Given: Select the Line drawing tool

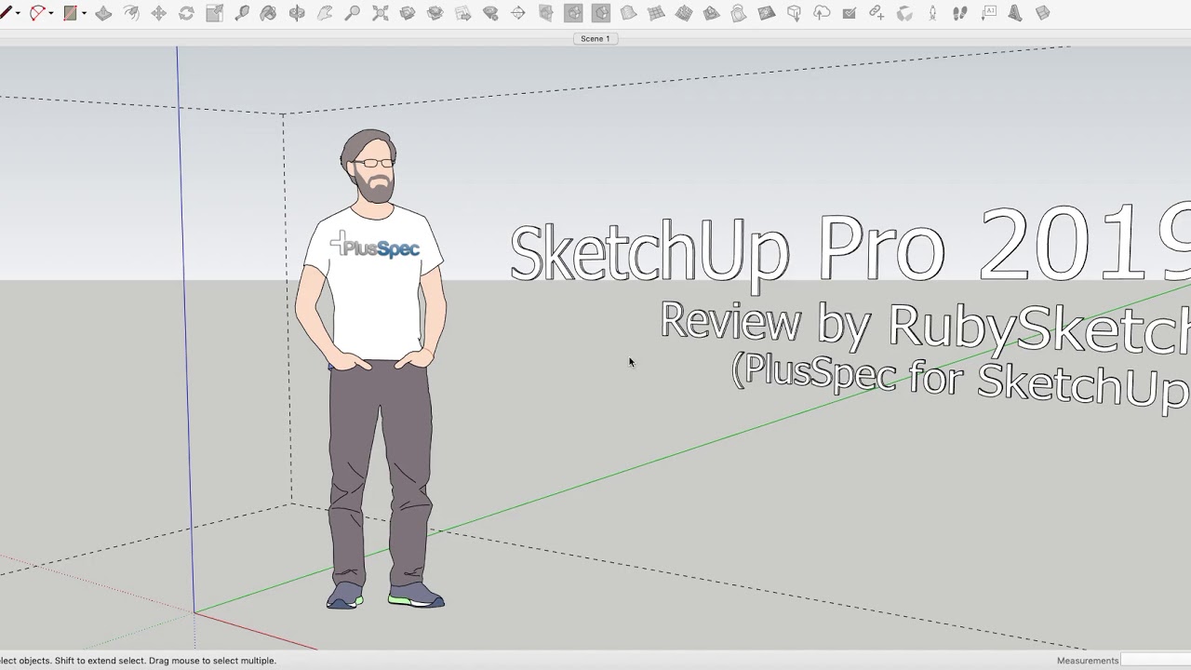Looking at the screenshot, I should pos(6,13).
